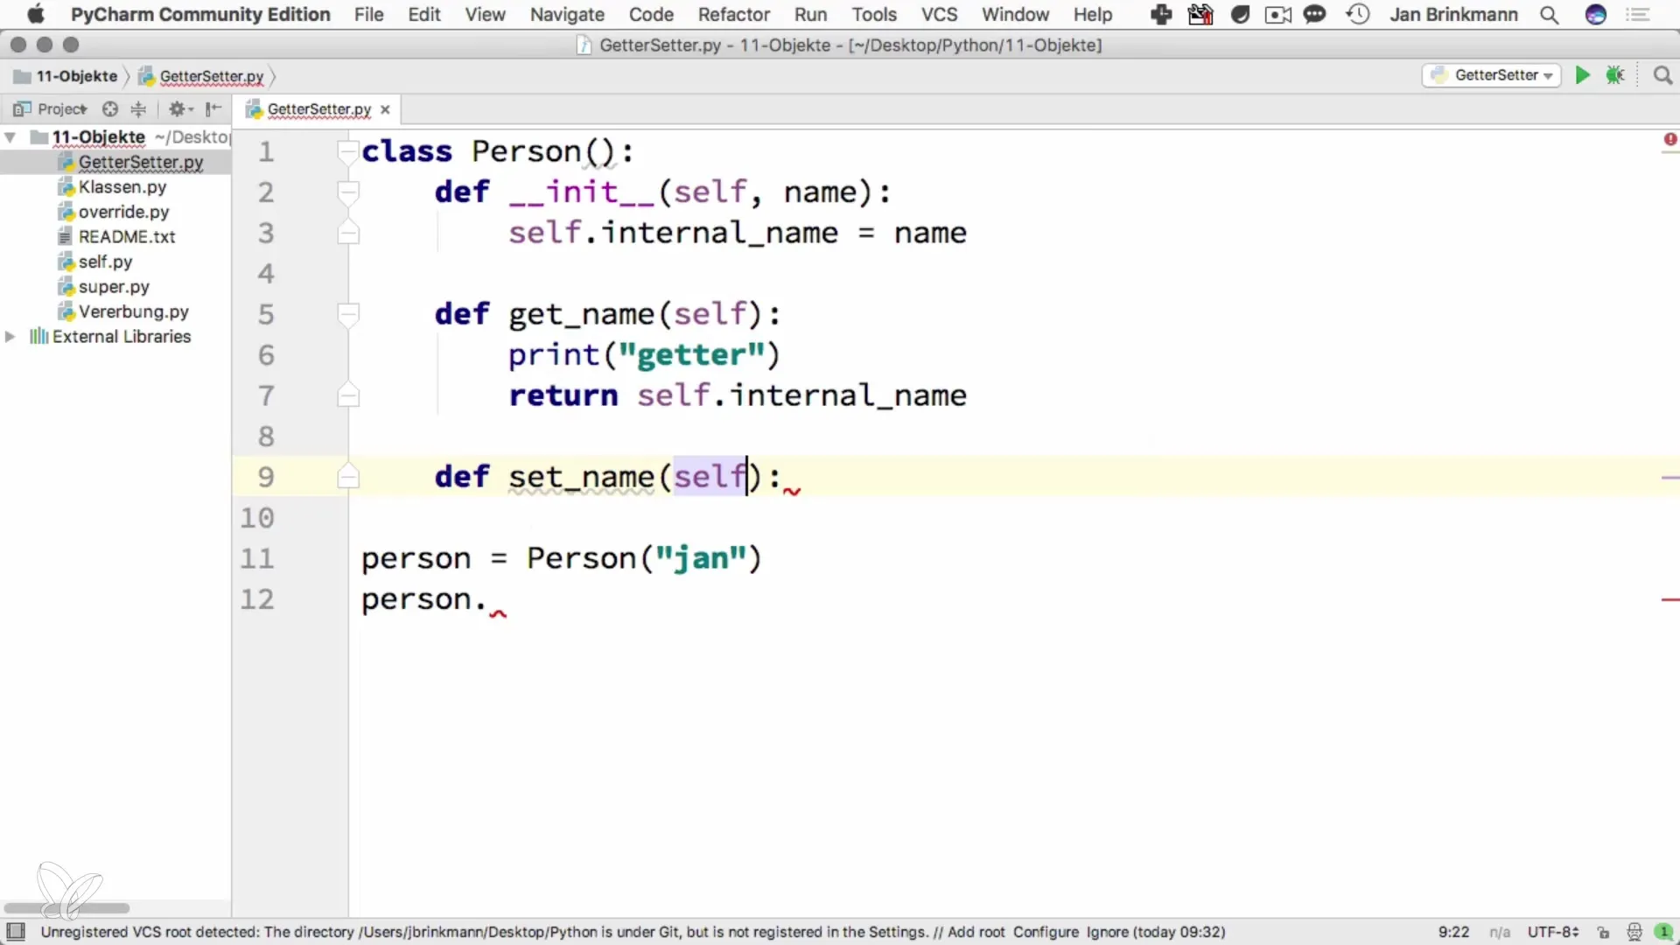Open the Hector code inspection icon
Screen dimensions: 1680x945
1634,932
